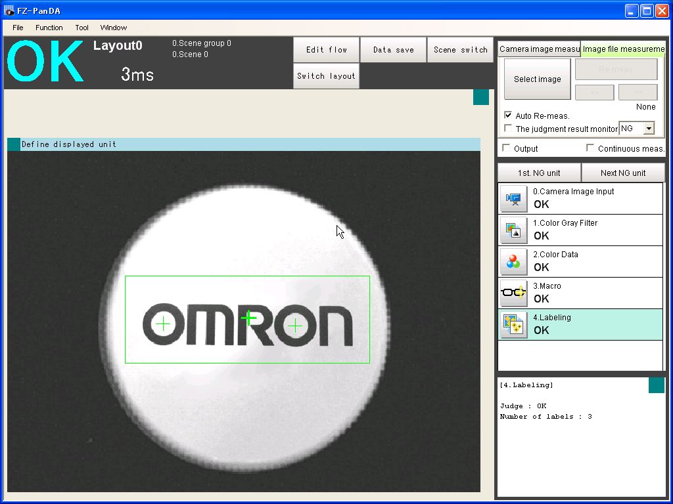Click the Select image button
Viewport: 673px width, 504px height.
538,79
